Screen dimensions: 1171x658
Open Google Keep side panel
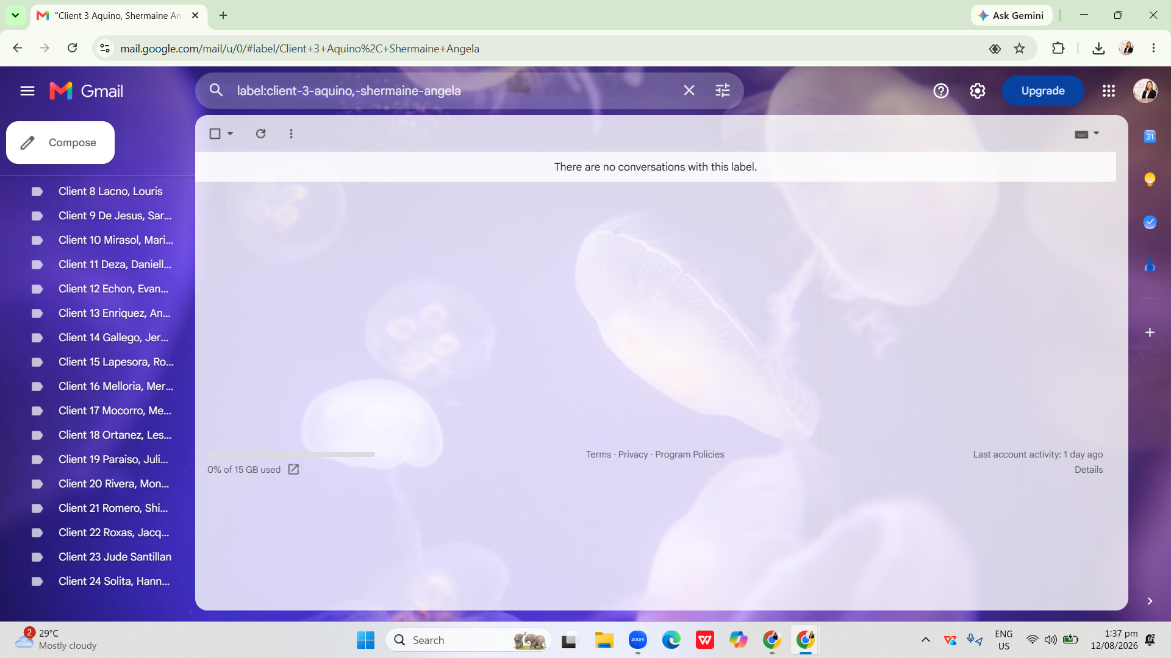(1150, 179)
